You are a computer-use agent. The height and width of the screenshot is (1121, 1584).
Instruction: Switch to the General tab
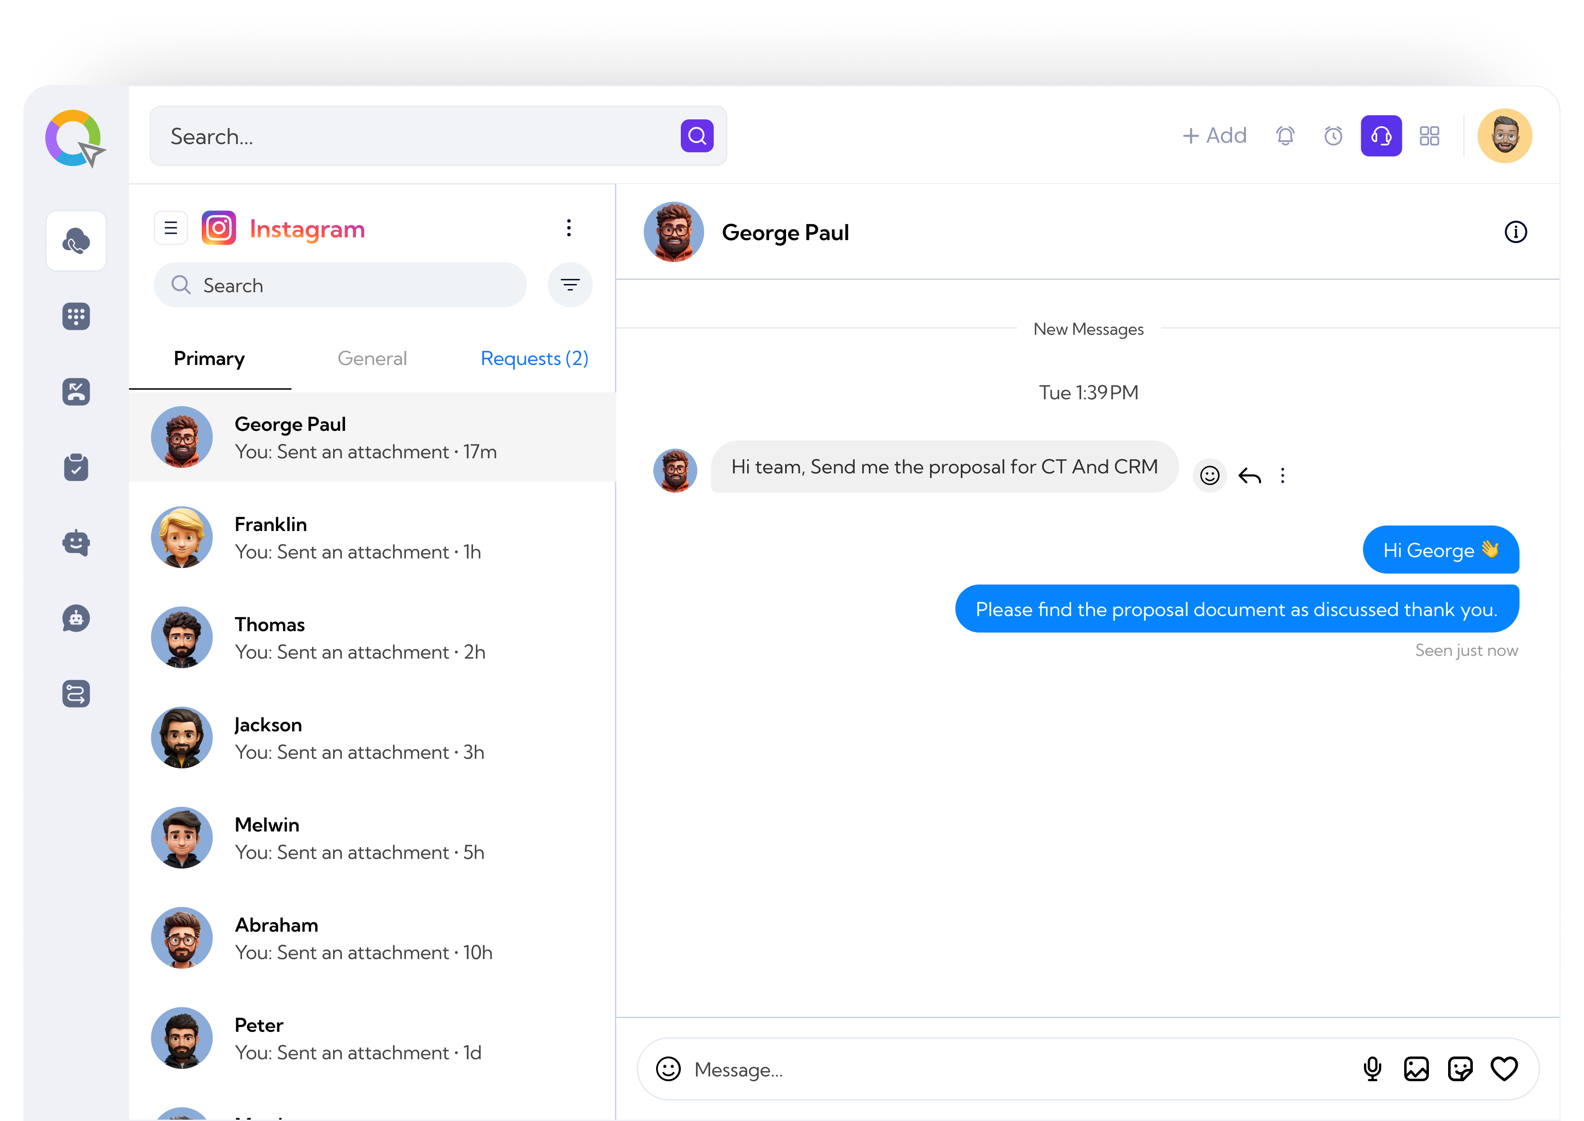click(x=372, y=358)
